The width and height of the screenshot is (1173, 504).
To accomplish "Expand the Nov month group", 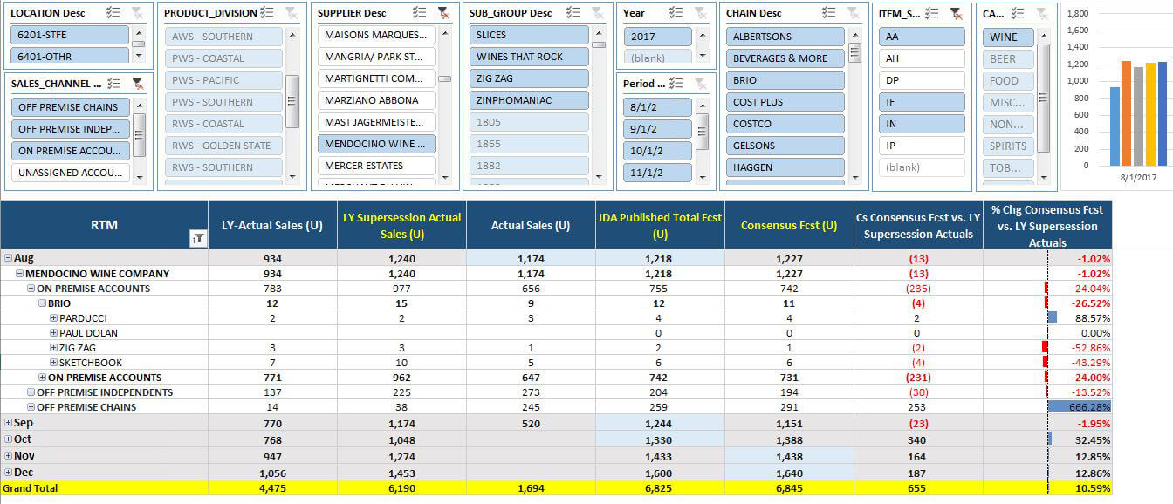I will [8, 456].
